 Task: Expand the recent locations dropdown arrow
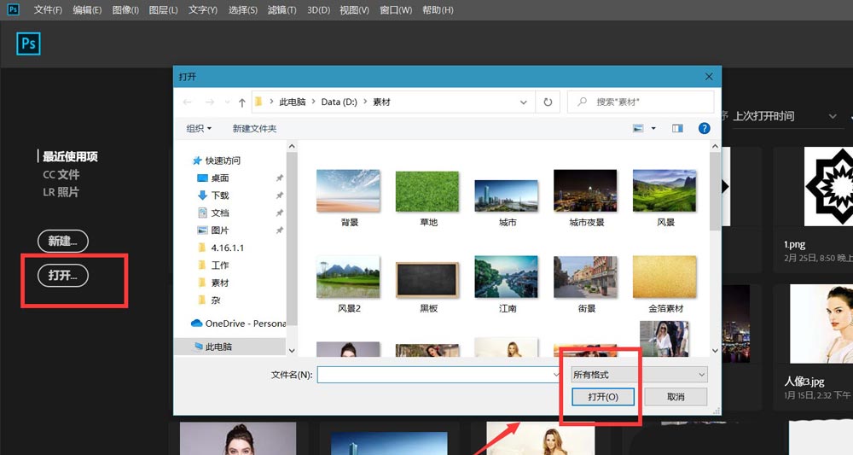[x=228, y=102]
